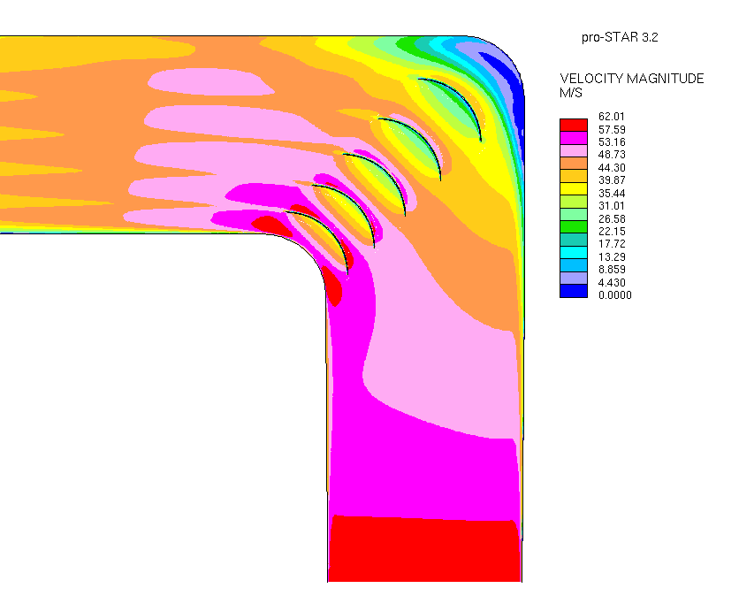
Task: Click the M/S units label
Action: (571, 93)
